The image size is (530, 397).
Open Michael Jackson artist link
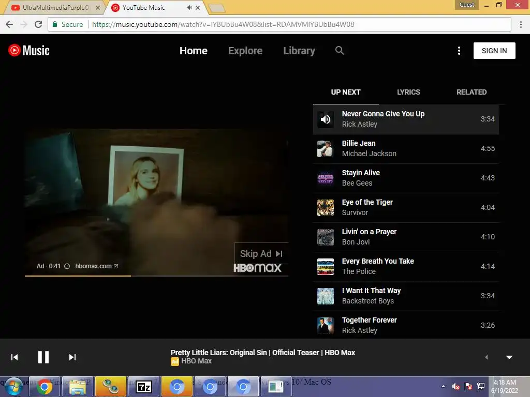coord(369,154)
